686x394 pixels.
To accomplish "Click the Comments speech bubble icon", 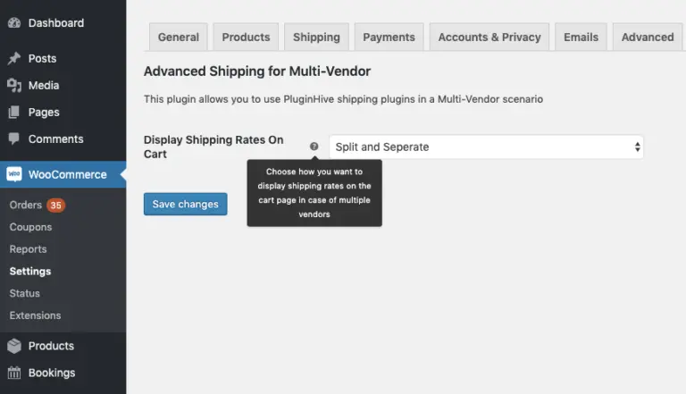I will [x=13, y=139].
